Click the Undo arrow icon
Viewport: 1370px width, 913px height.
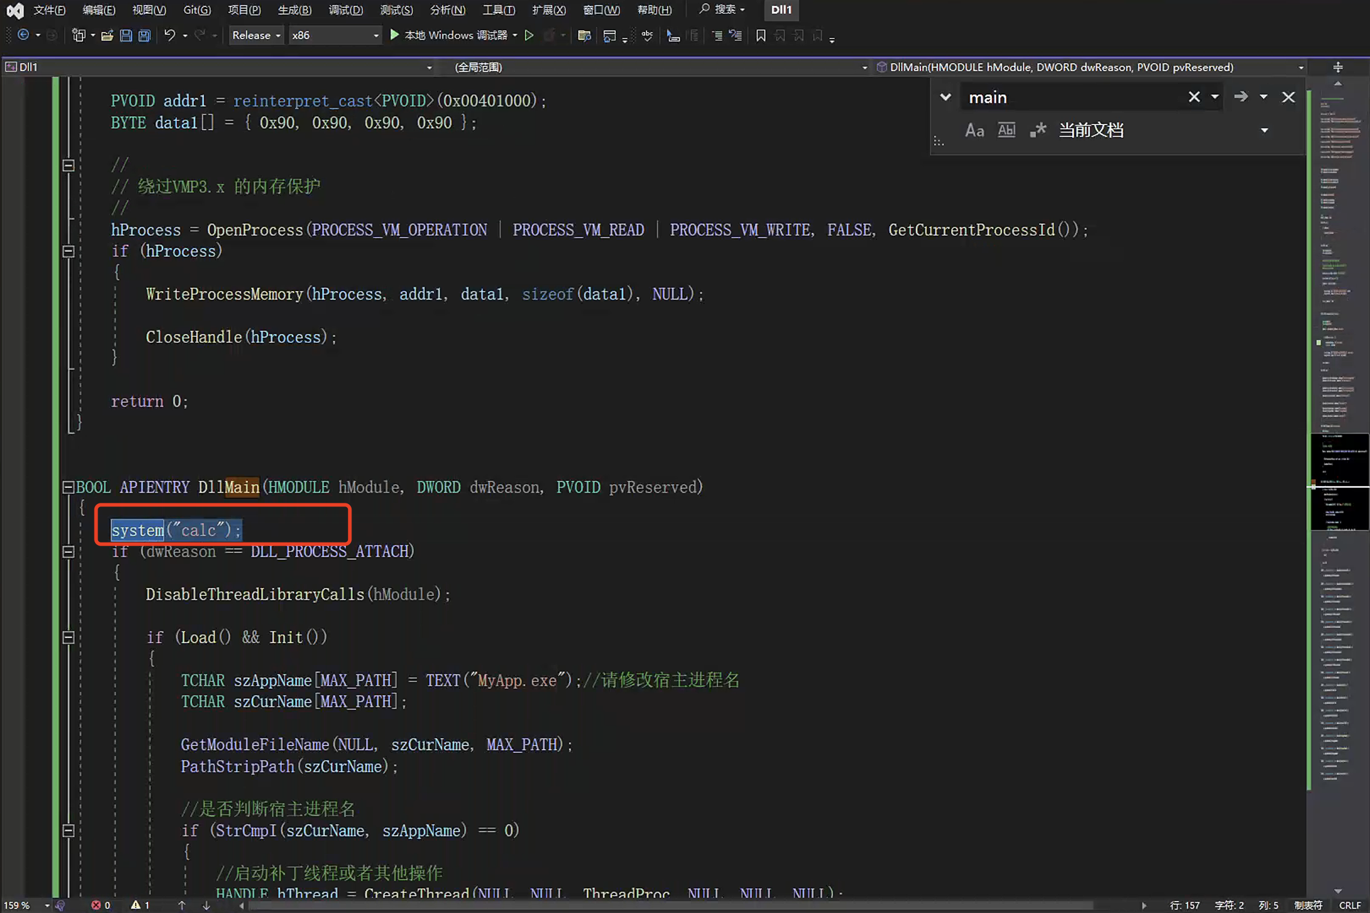[170, 35]
